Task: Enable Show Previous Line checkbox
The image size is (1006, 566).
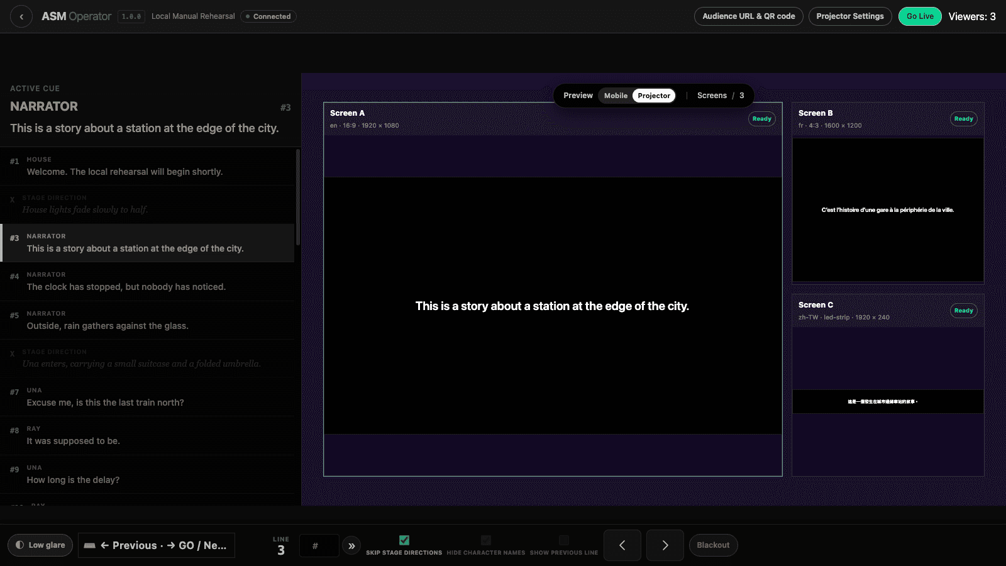Action: 564,540
